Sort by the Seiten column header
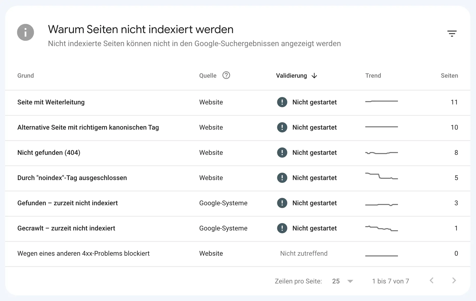 point(449,76)
